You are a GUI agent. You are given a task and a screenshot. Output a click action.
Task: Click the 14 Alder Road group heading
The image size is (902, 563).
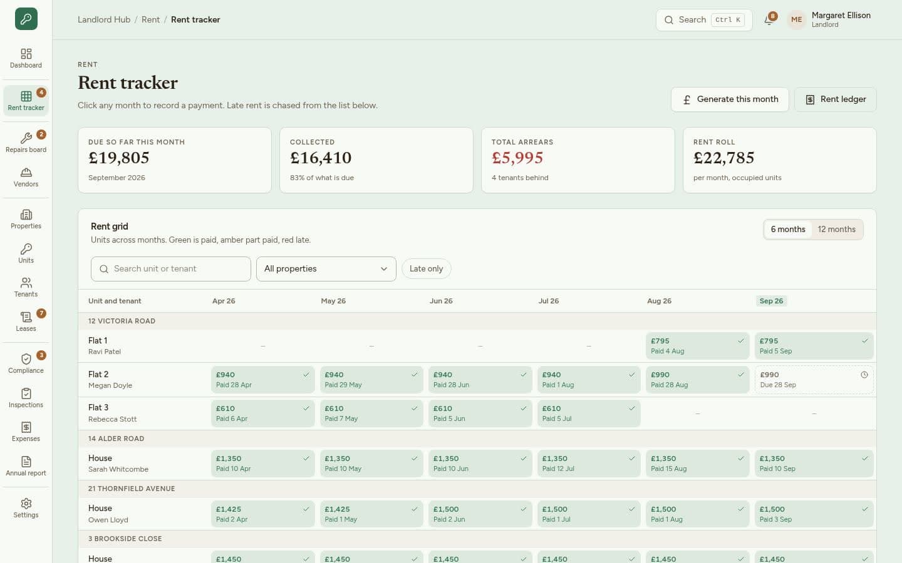(117, 439)
